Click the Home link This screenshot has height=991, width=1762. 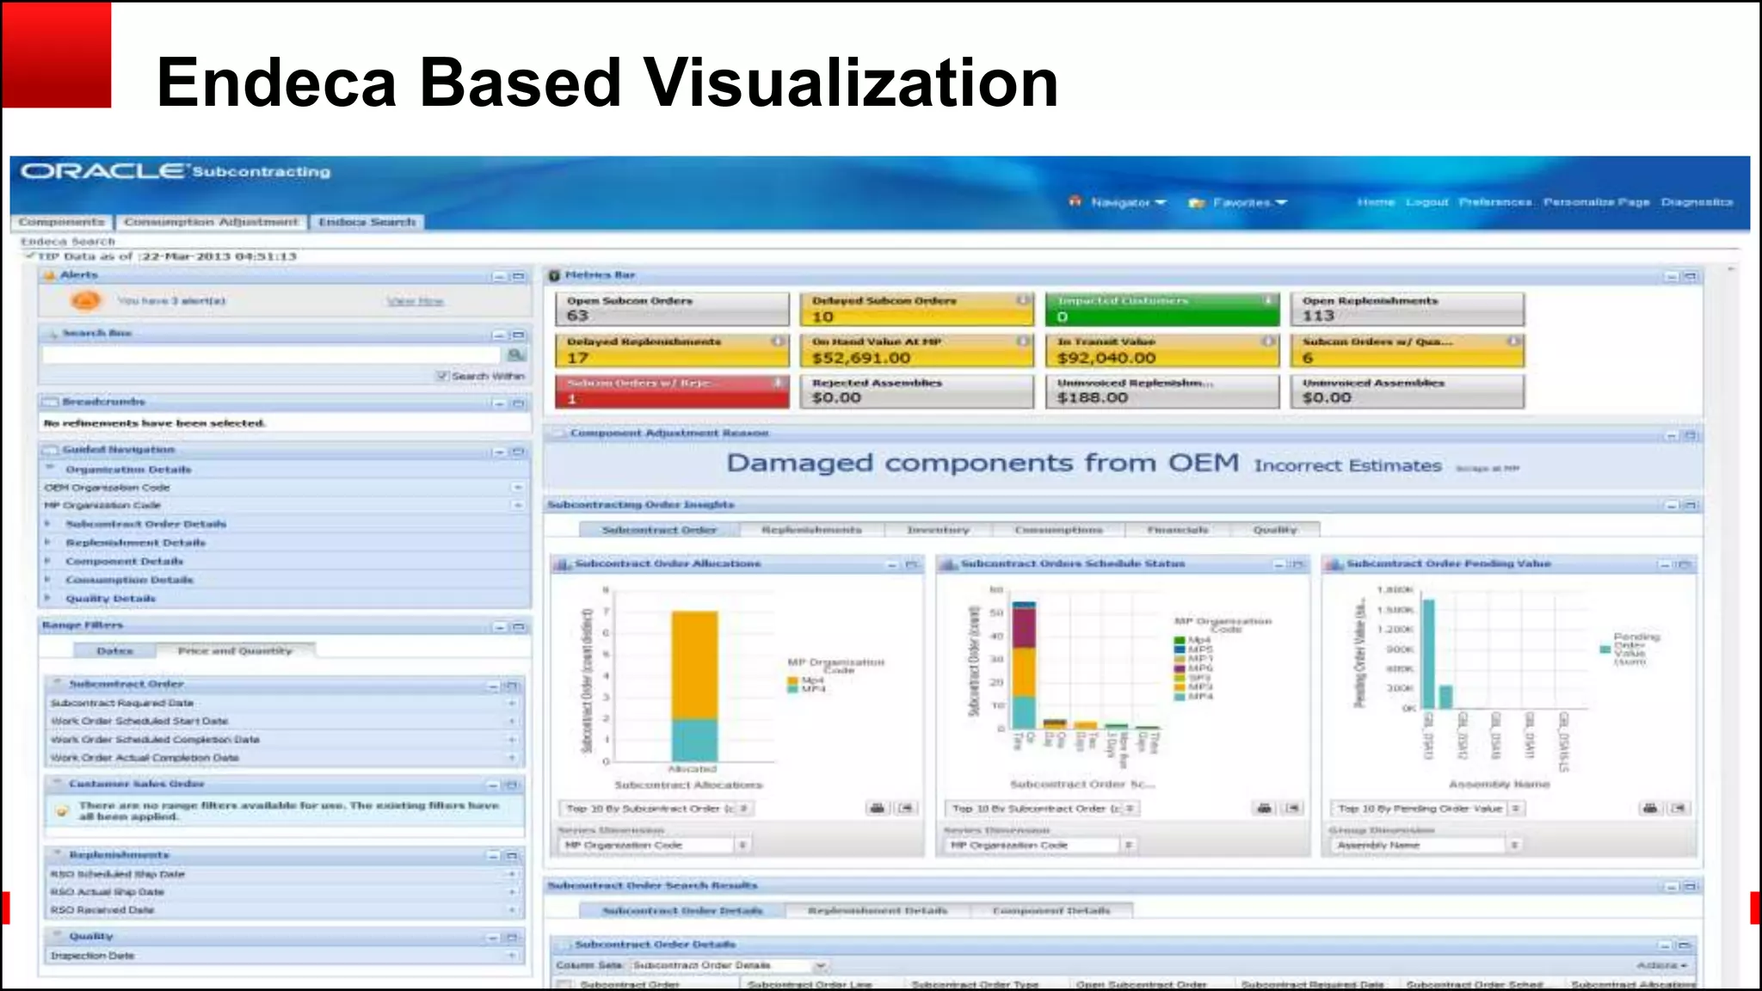pyautogui.click(x=1376, y=202)
